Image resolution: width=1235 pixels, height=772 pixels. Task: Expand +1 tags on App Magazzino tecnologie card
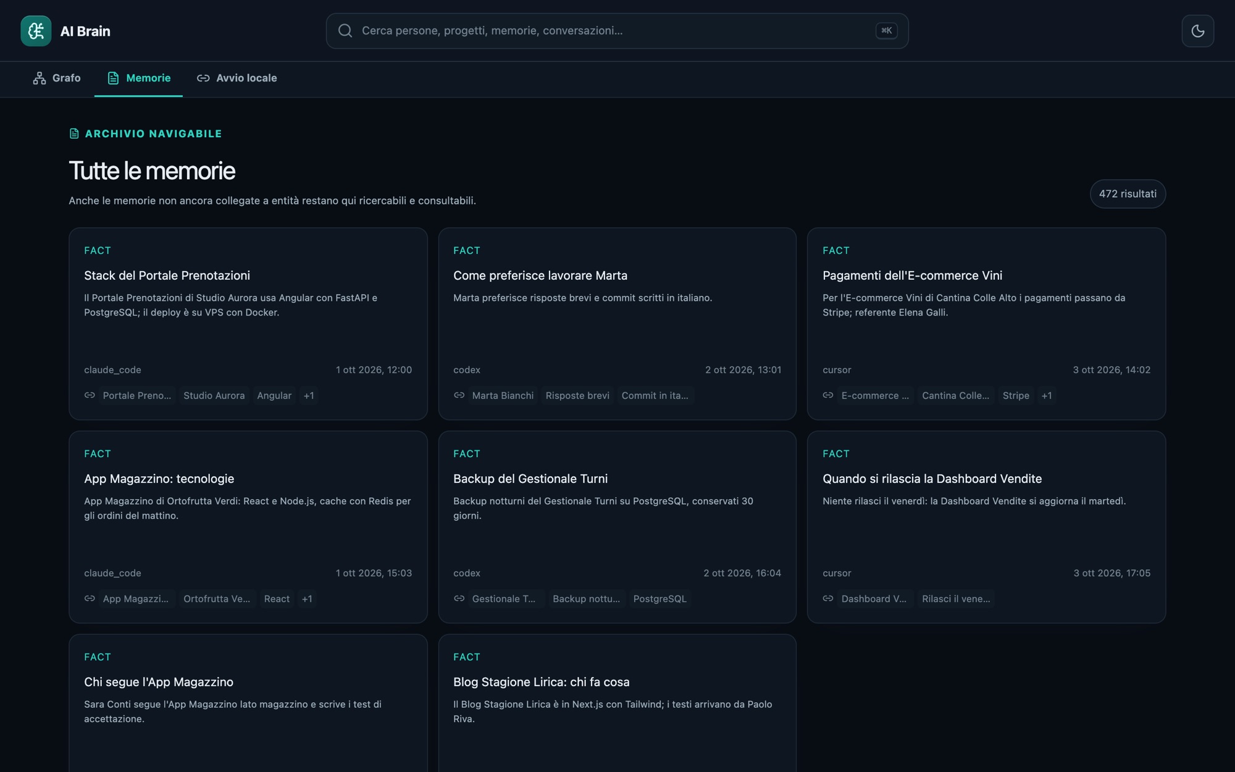point(307,599)
